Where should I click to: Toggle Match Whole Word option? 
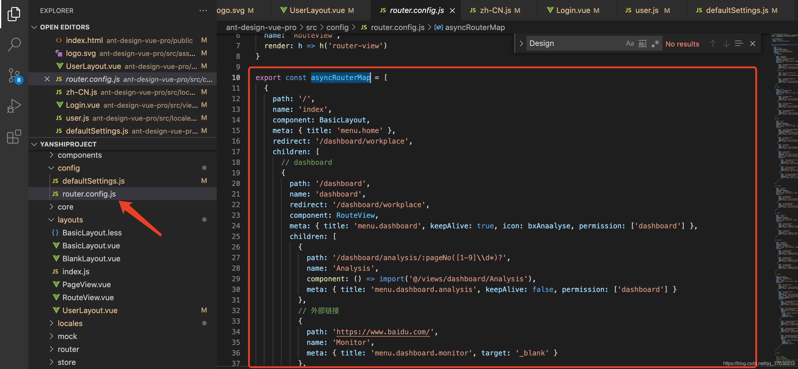(643, 43)
